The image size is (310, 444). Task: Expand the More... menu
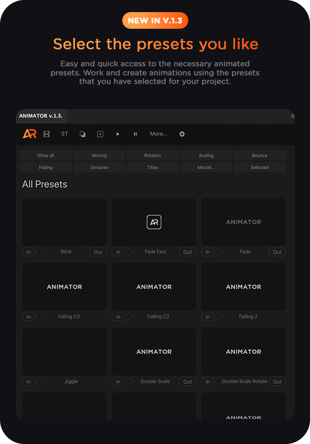coord(159,134)
